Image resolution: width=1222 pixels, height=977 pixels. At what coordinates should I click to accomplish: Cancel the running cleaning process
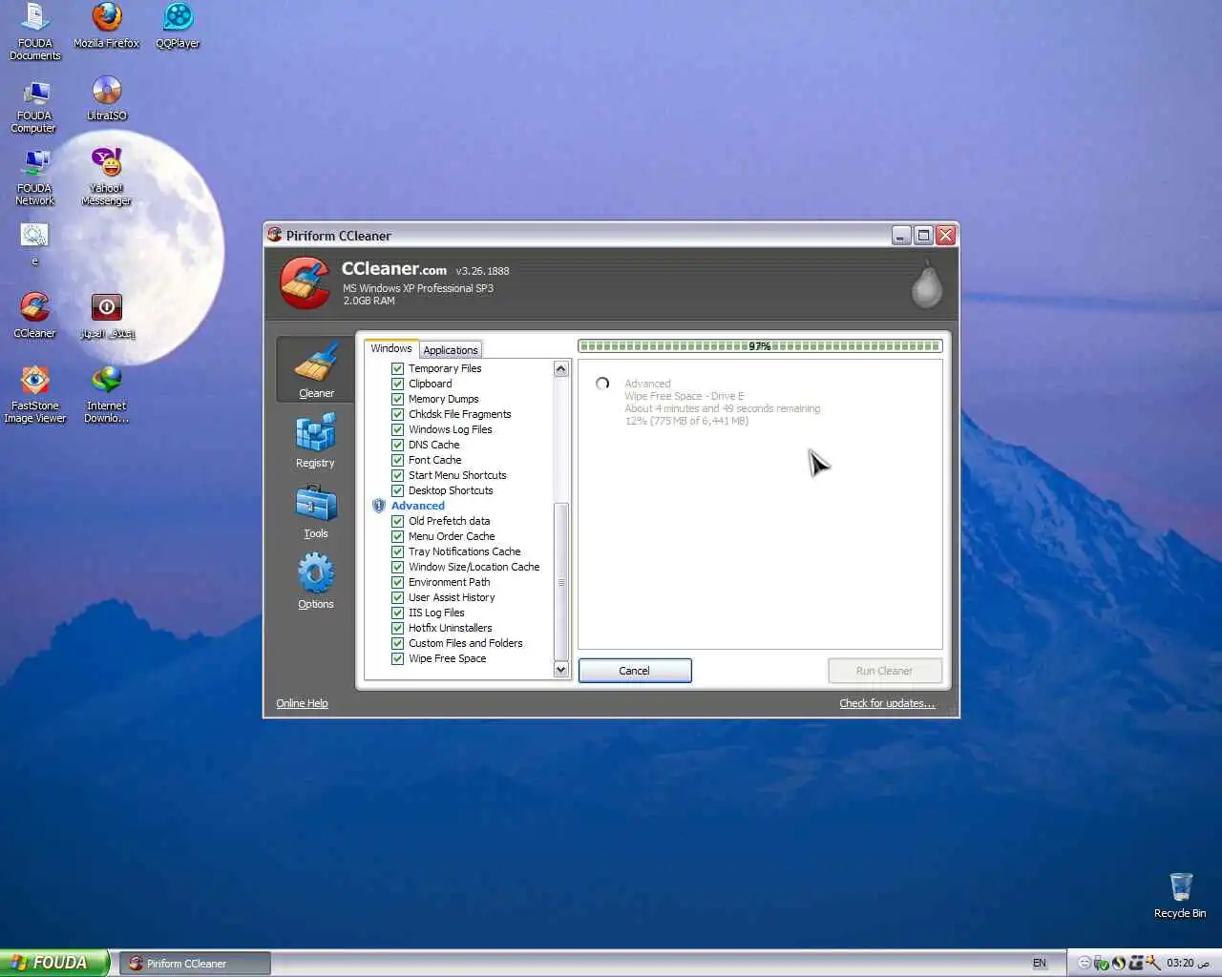coord(635,671)
